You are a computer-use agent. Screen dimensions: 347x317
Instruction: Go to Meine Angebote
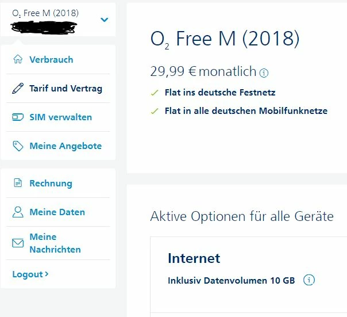[x=65, y=146]
